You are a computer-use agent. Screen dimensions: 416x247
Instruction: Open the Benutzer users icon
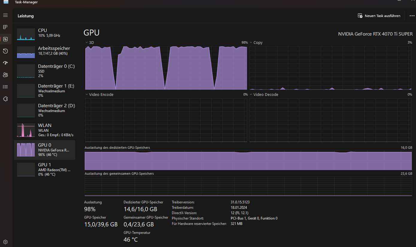[x=5, y=75]
